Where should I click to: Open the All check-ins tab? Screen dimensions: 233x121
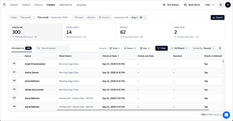pos(22,48)
